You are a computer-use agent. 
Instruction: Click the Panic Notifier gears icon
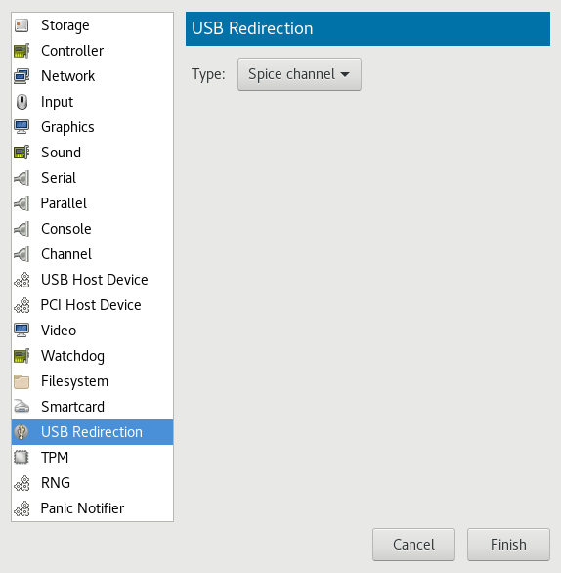click(22, 508)
